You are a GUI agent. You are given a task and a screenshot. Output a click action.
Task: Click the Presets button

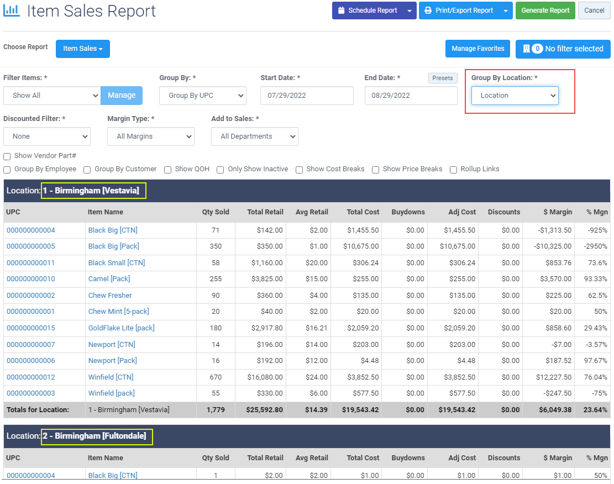pyautogui.click(x=443, y=78)
